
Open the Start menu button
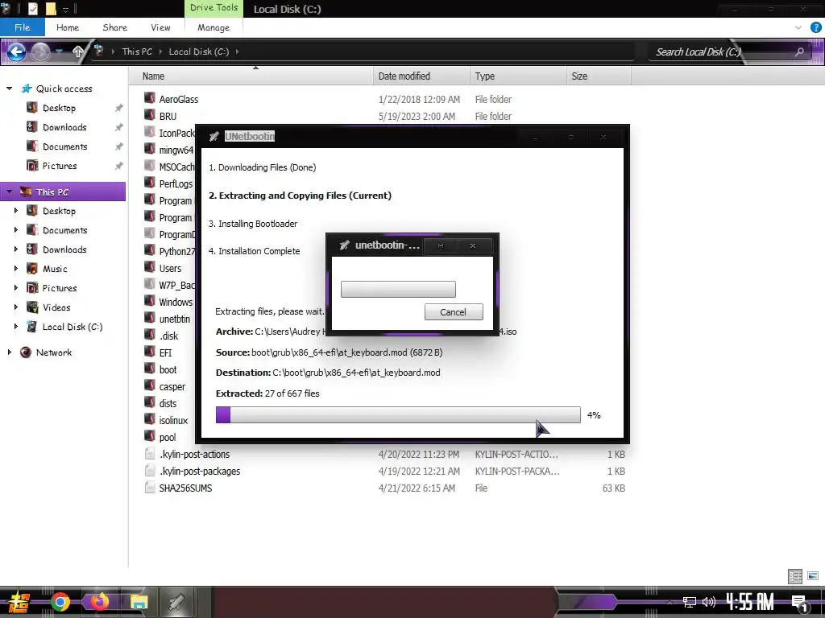point(19,602)
